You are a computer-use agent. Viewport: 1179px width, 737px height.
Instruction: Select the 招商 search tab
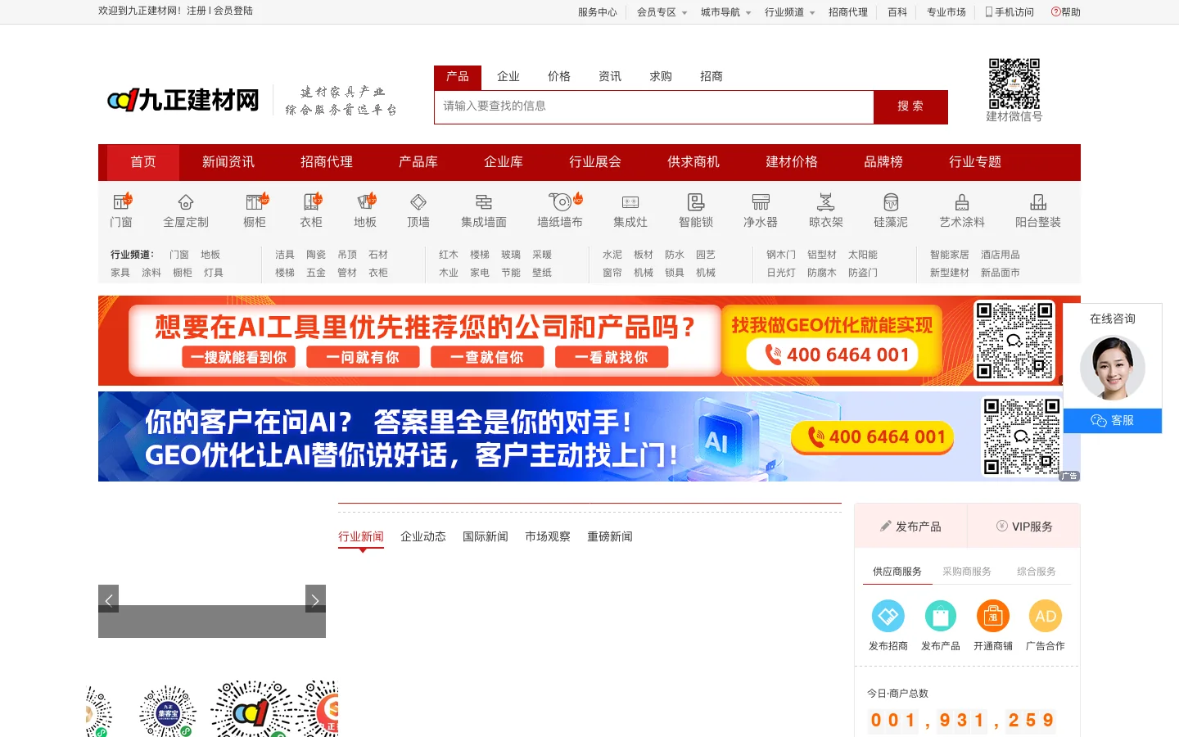[711, 77]
